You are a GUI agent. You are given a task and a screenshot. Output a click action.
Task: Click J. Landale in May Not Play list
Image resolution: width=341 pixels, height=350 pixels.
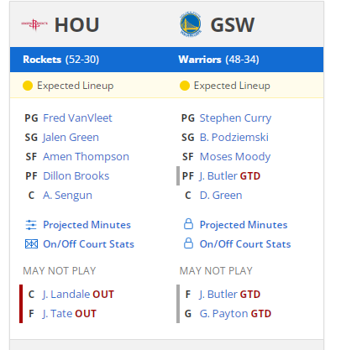66,295
